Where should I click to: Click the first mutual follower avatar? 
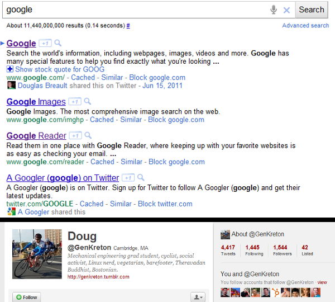[225, 292]
